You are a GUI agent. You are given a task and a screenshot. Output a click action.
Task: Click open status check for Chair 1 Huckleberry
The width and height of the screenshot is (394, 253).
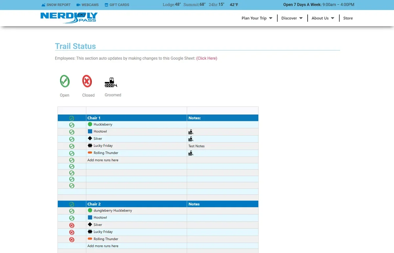72,125
